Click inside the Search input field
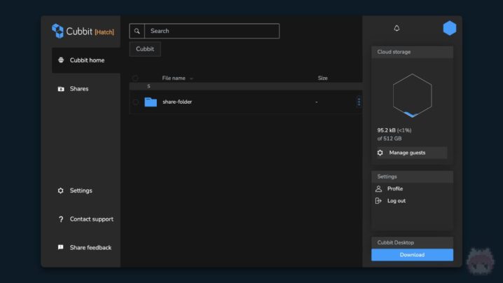 click(x=210, y=31)
